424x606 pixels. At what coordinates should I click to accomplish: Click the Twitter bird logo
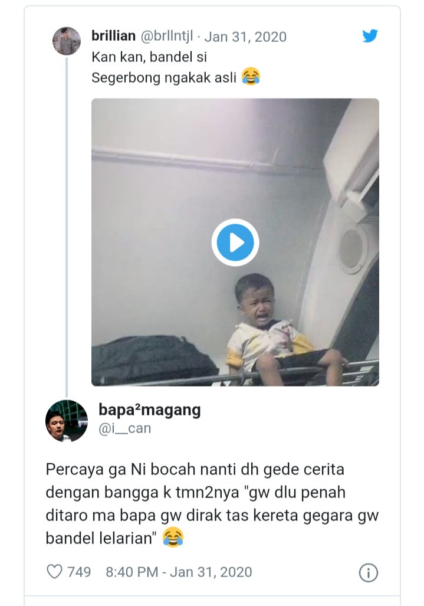370,36
